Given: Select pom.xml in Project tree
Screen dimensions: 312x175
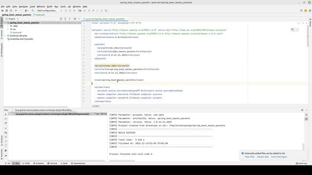Looking at the screenshot, I should (x=17, y=33).
